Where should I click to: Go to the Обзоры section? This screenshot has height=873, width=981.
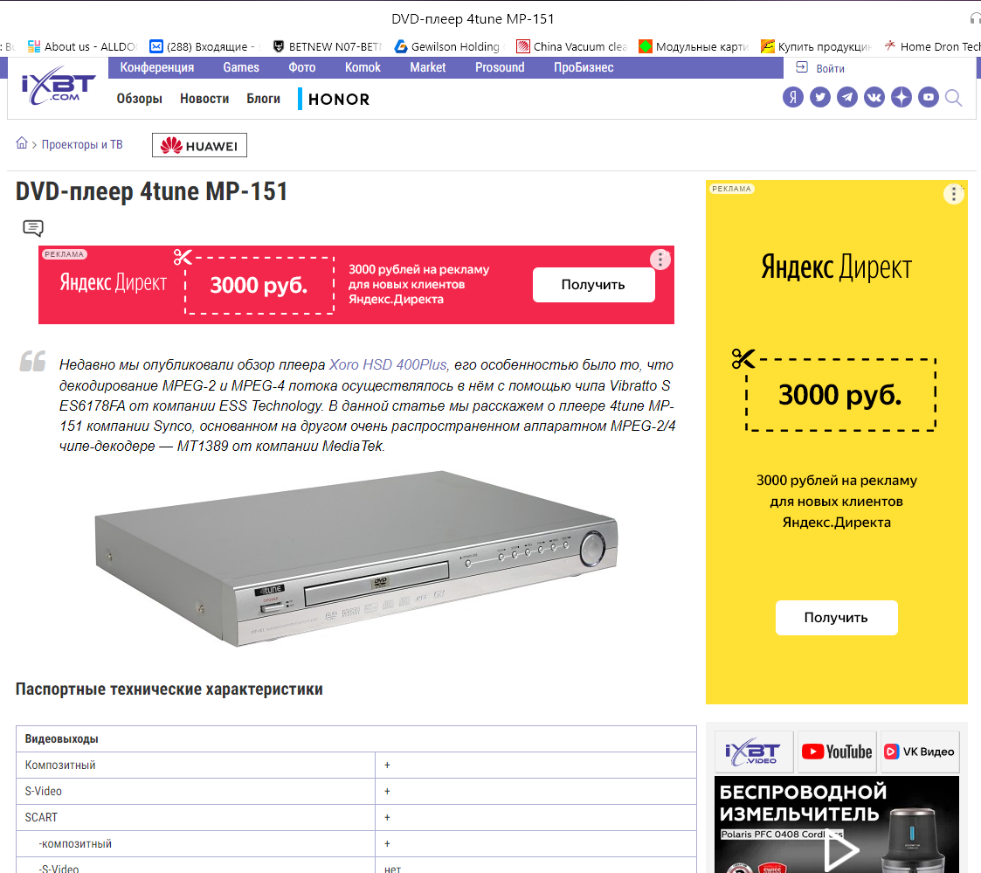coord(140,99)
